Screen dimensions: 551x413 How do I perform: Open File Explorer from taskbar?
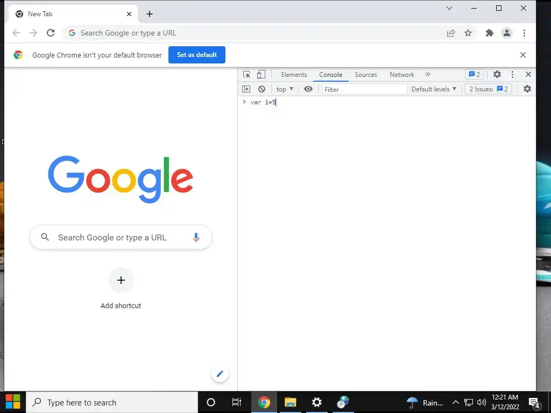click(x=290, y=402)
